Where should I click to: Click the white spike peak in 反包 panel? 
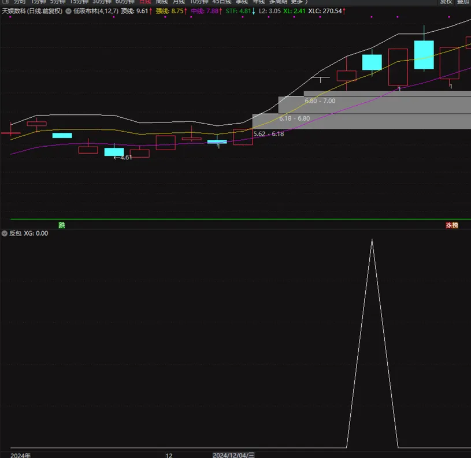point(372,240)
